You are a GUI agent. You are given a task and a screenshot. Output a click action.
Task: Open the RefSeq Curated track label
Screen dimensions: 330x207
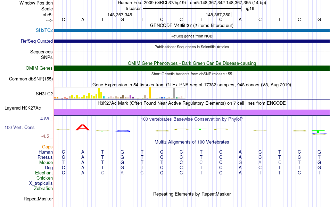(x=37, y=41)
